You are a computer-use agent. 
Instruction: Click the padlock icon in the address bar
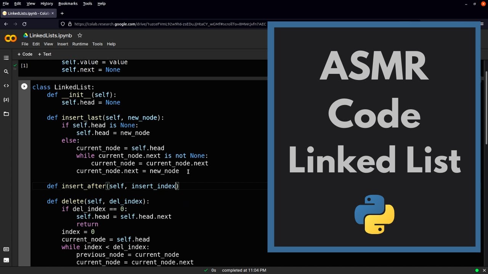pyautogui.click(x=70, y=24)
